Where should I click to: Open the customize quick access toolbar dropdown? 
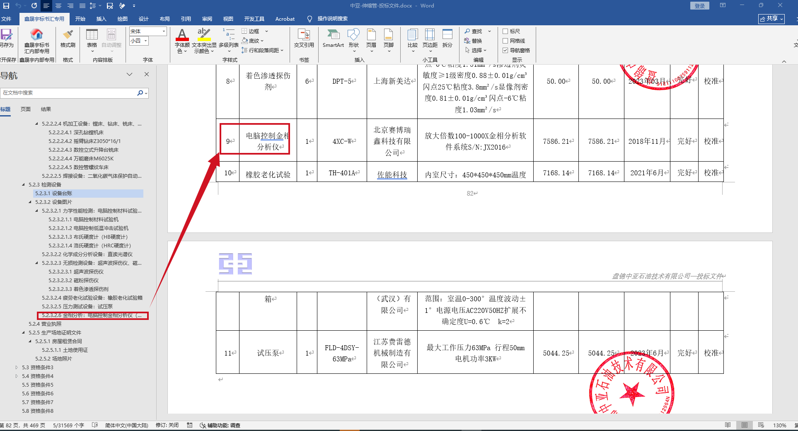pyautogui.click(x=134, y=6)
